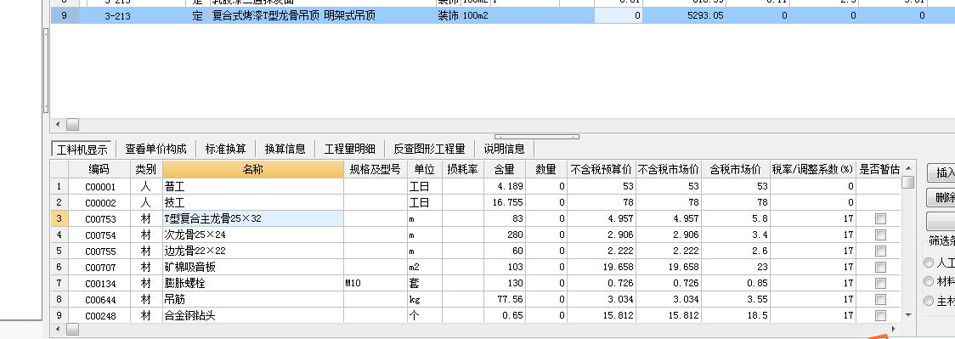Click left arrow of bottom horizontal scrollbar
Screen dimensions: 955x339
tap(58, 330)
